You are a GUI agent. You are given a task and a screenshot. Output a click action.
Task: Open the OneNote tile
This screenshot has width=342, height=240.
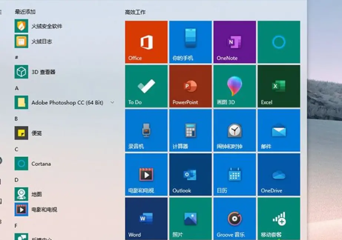click(235, 42)
